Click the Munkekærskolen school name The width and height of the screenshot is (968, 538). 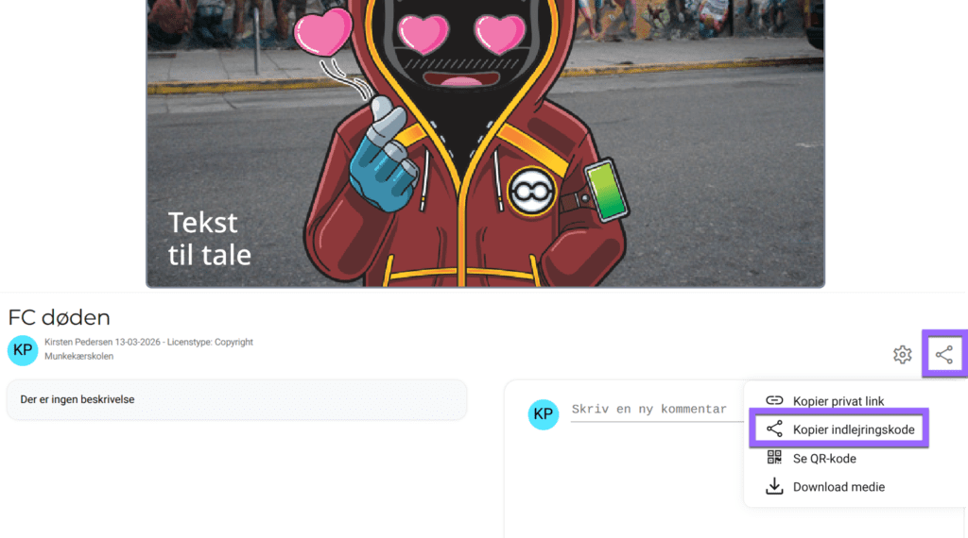tap(79, 356)
